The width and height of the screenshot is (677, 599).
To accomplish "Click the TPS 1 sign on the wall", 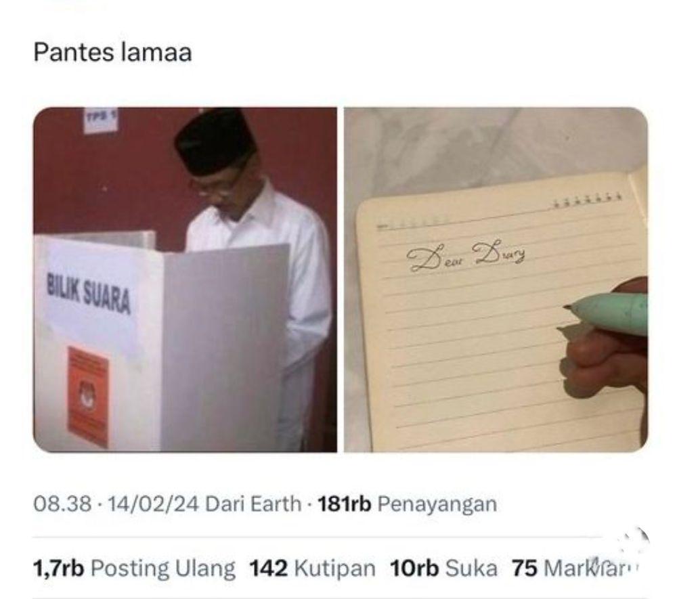I will point(100,120).
